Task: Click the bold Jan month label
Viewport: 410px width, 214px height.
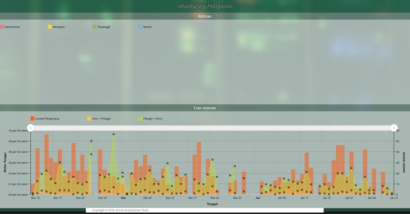Action: coord(258,198)
